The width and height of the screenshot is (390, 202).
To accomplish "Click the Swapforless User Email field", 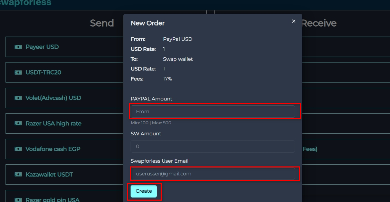I will 214,174.
